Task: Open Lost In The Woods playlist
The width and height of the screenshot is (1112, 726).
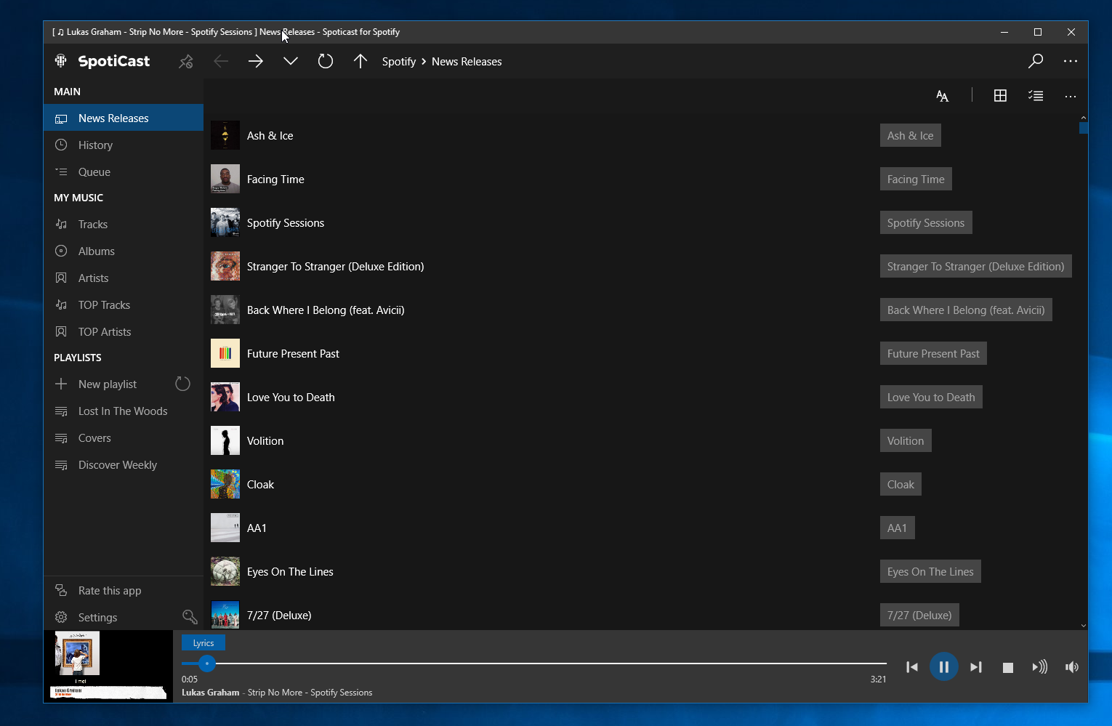Action: (x=124, y=411)
